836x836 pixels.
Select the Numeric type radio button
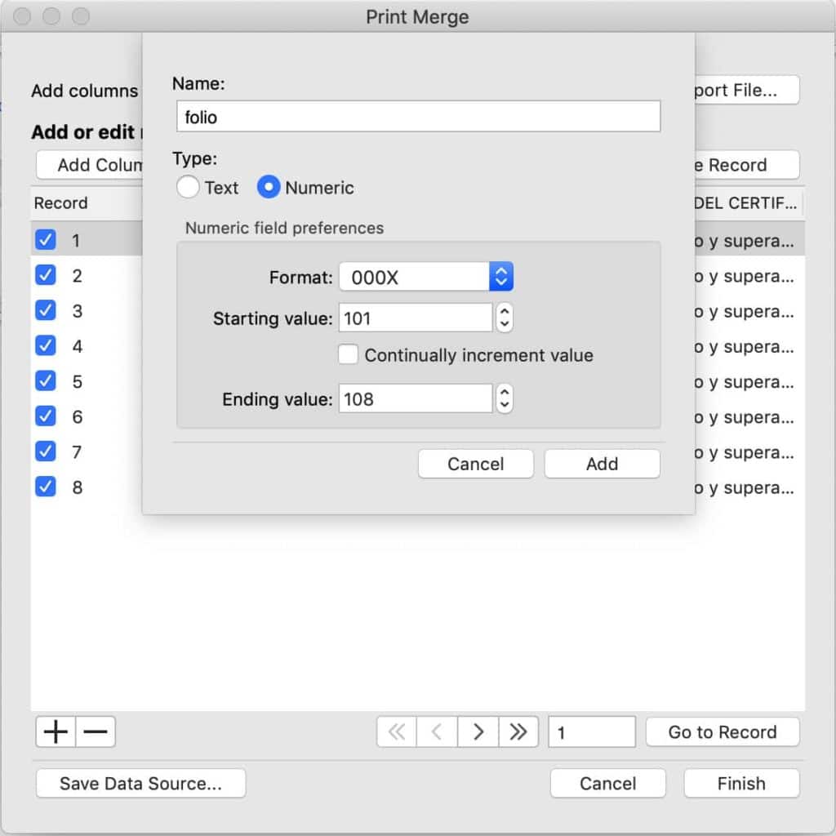coord(269,188)
